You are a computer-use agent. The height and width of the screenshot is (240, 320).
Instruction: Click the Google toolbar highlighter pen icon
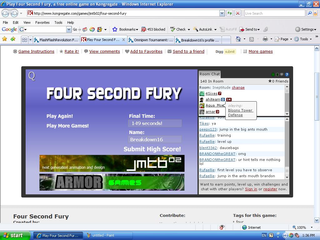[266, 29]
